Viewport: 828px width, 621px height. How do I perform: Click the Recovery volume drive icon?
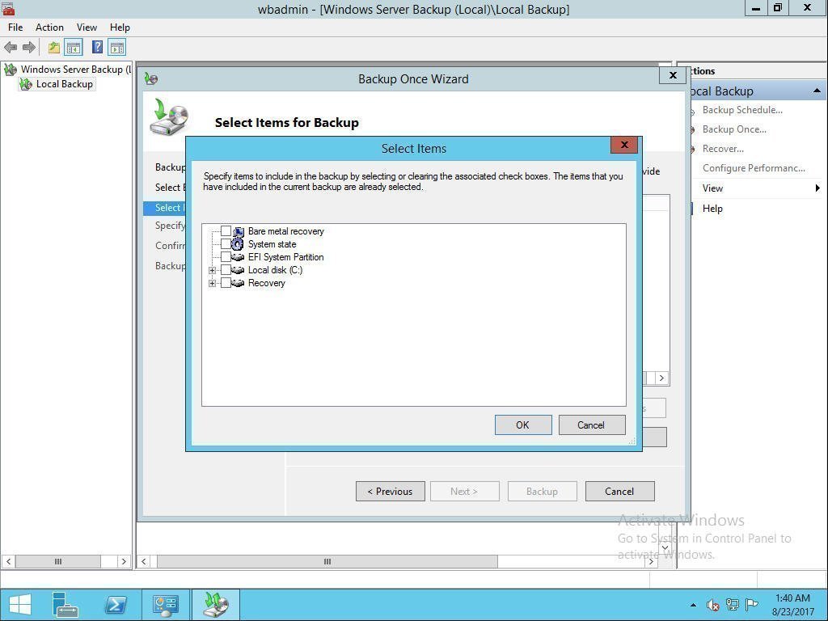(x=238, y=283)
